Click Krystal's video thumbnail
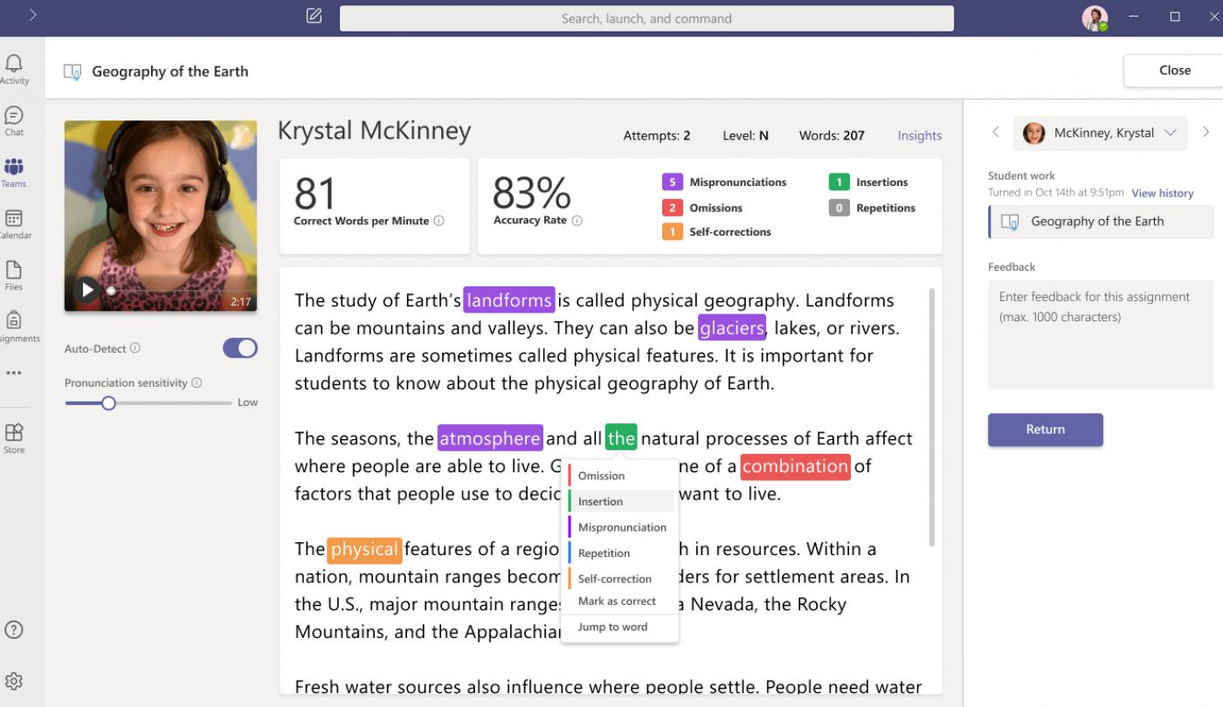This screenshot has width=1223, height=707. 161,216
